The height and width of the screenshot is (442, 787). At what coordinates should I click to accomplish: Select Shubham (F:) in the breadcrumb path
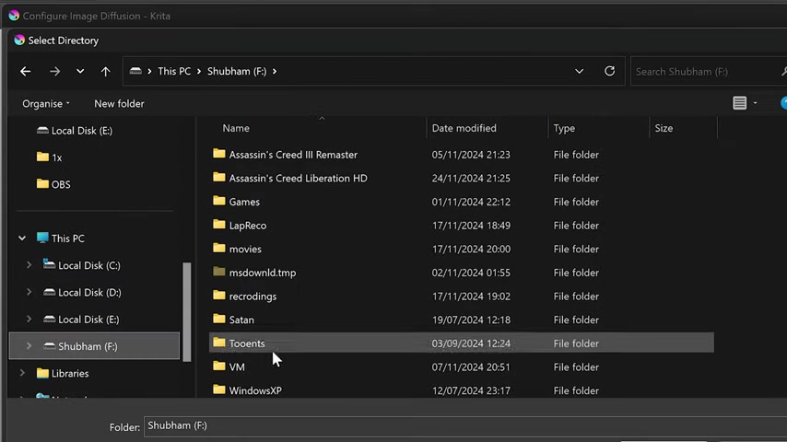click(x=237, y=71)
